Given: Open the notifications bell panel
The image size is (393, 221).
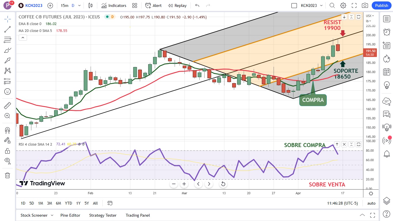Looking at the screenshot, I should pyautogui.click(x=387, y=154).
